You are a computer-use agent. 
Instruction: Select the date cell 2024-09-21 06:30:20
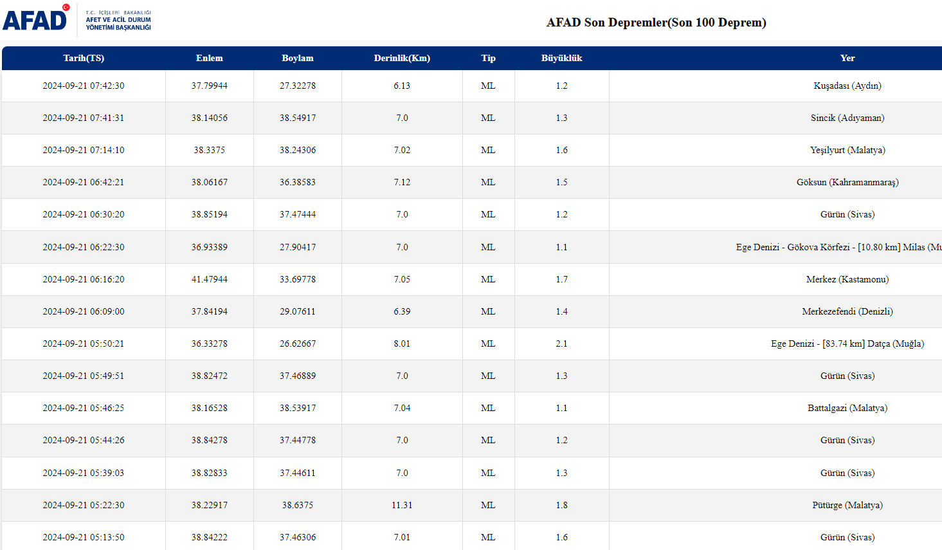(84, 214)
